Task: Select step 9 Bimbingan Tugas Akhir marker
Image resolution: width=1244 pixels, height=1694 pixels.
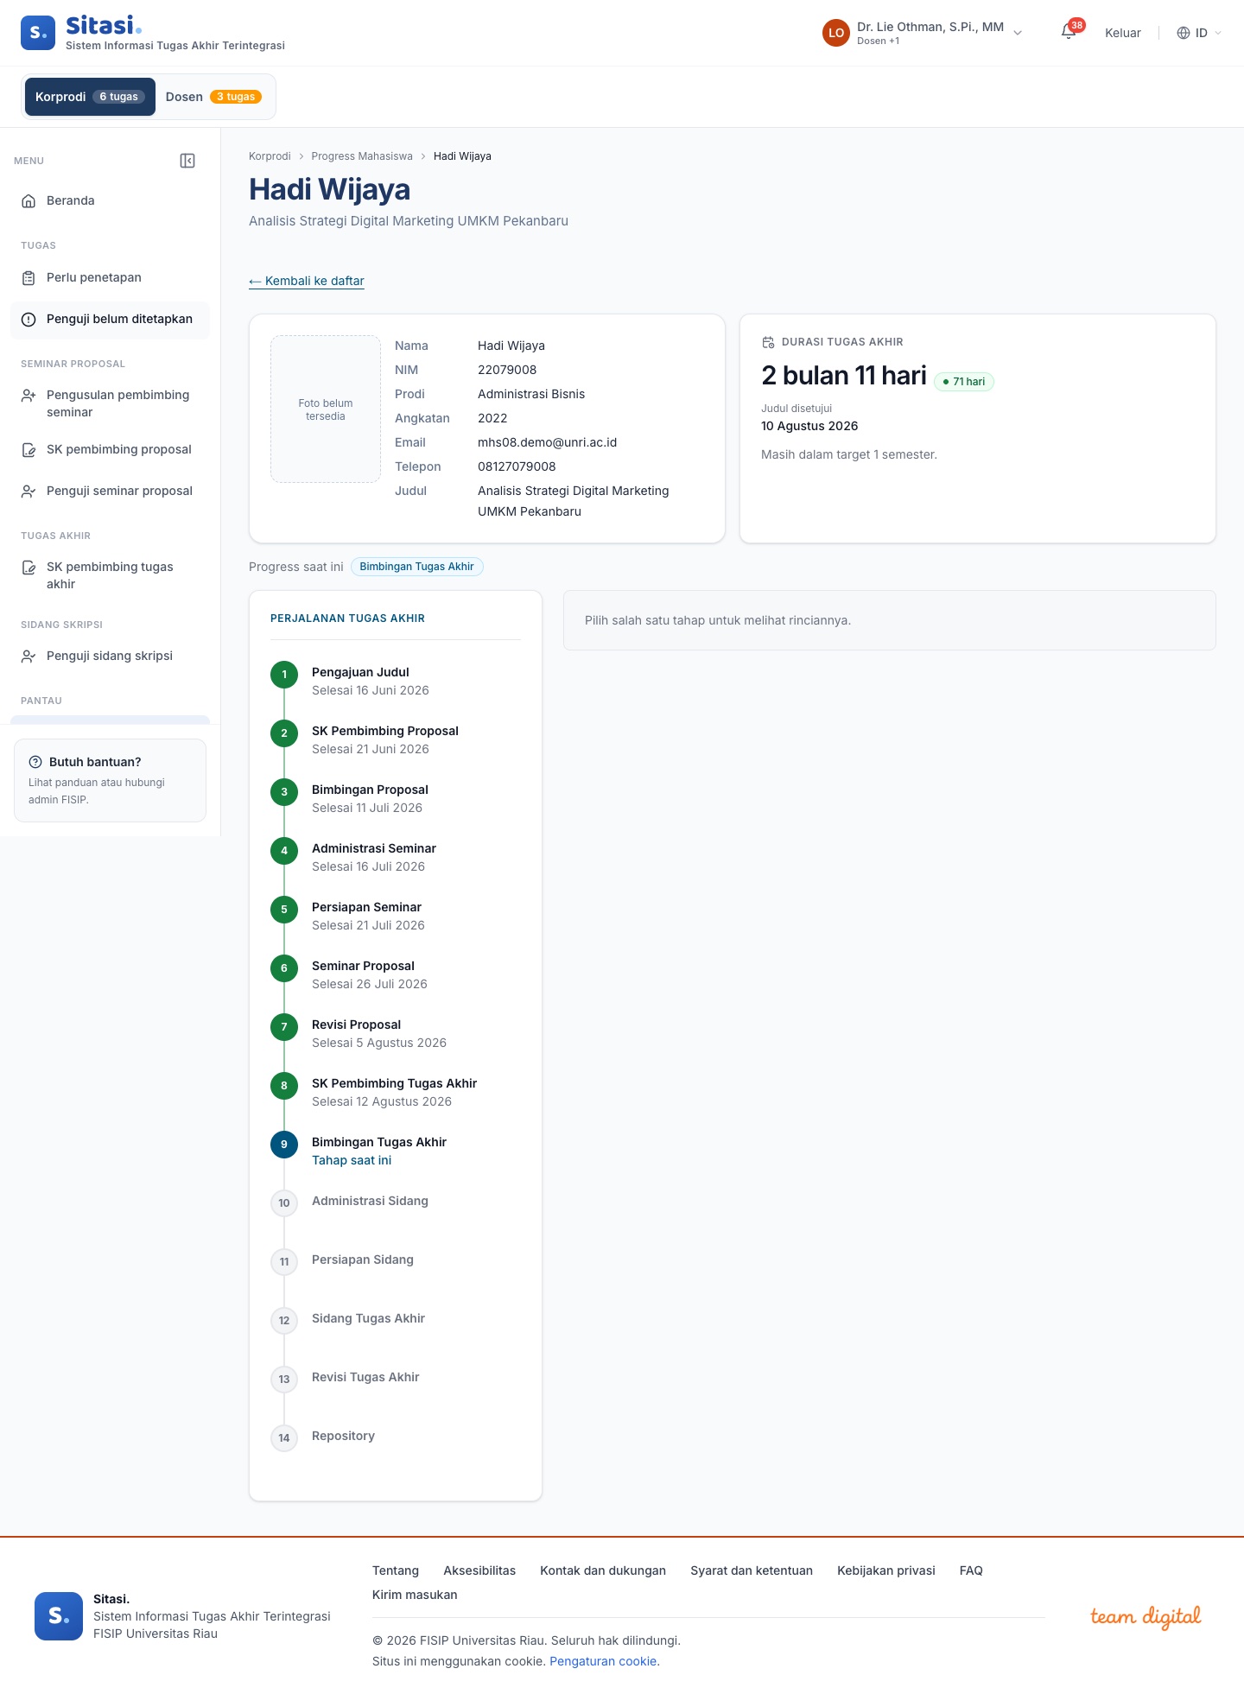Action: point(284,1145)
